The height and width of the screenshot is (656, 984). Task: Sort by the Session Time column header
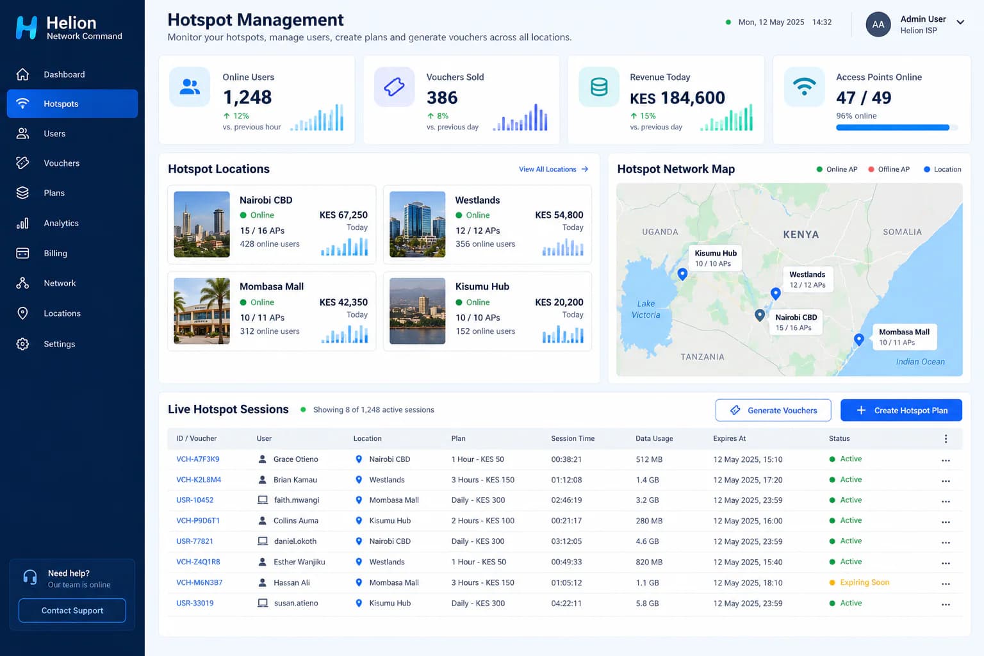point(573,439)
